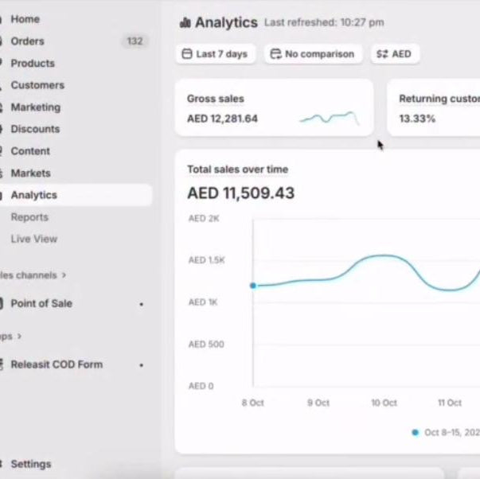480x479 pixels.
Task: Expand the Sales channels section chevron
Action: point(64,275)
